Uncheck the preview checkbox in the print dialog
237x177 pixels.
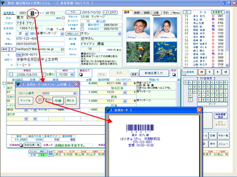[40, 100]
